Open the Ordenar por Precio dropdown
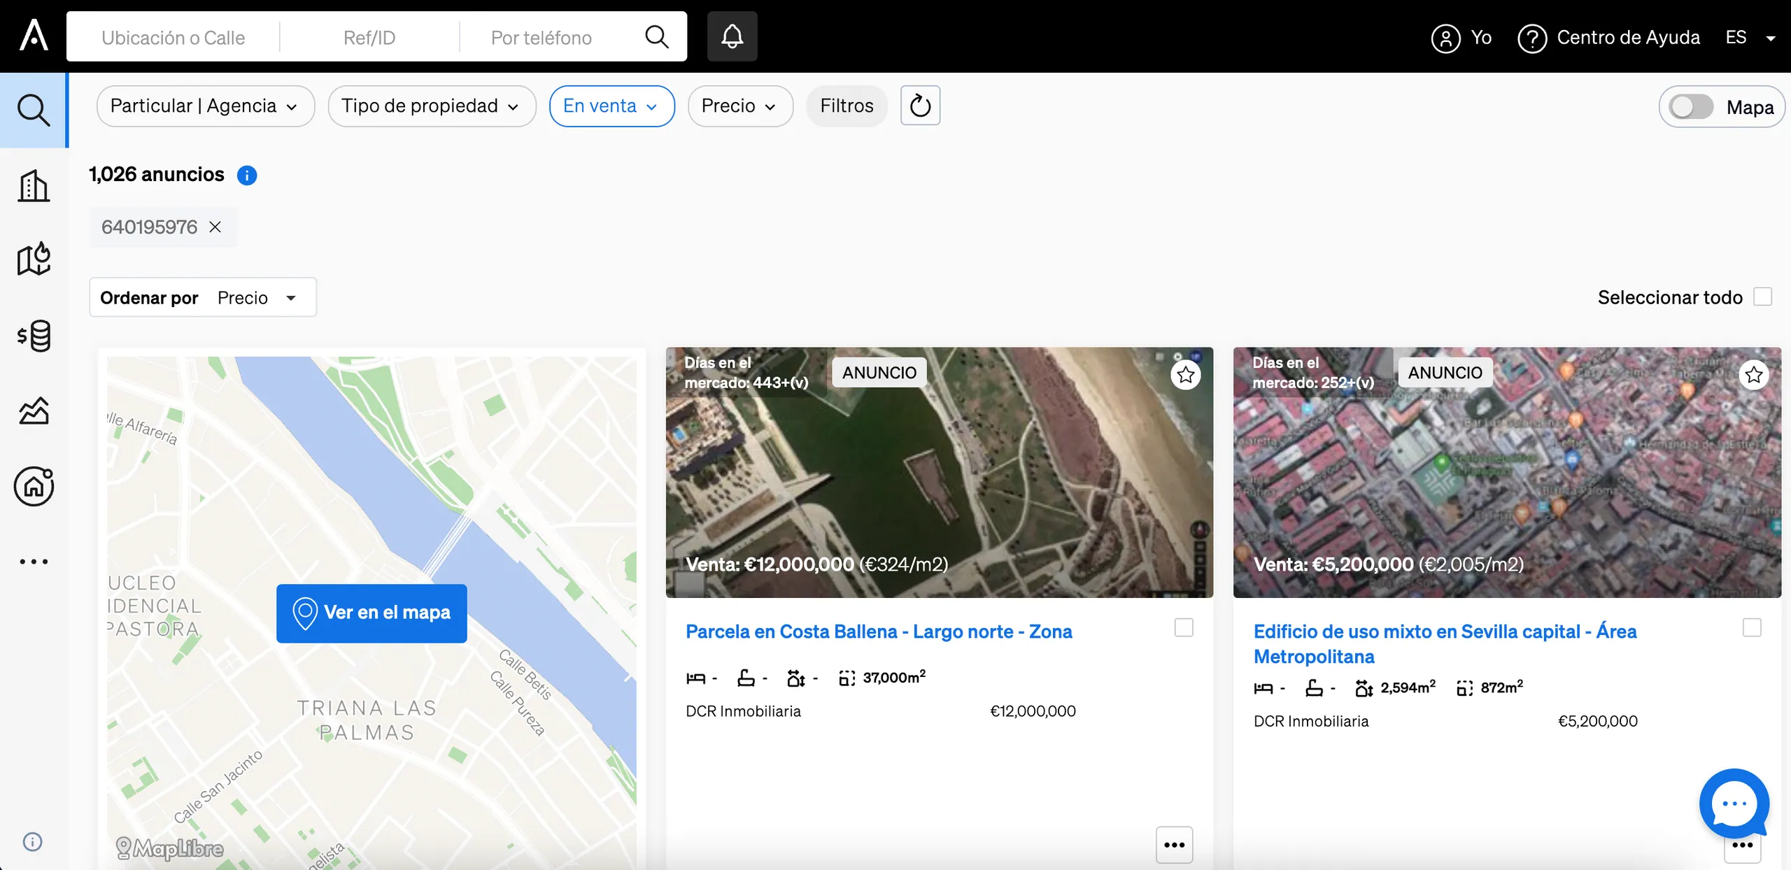1791x870 pixels. (203, 297)
